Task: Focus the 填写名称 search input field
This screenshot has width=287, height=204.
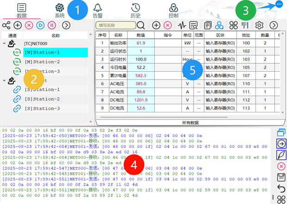Action: point(116,25)
